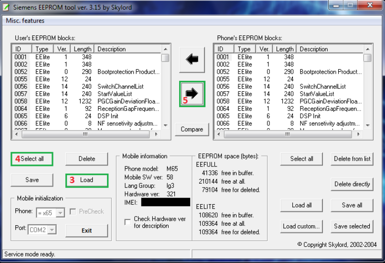Select block 0058 in user's list

click(x=87, y=101)
